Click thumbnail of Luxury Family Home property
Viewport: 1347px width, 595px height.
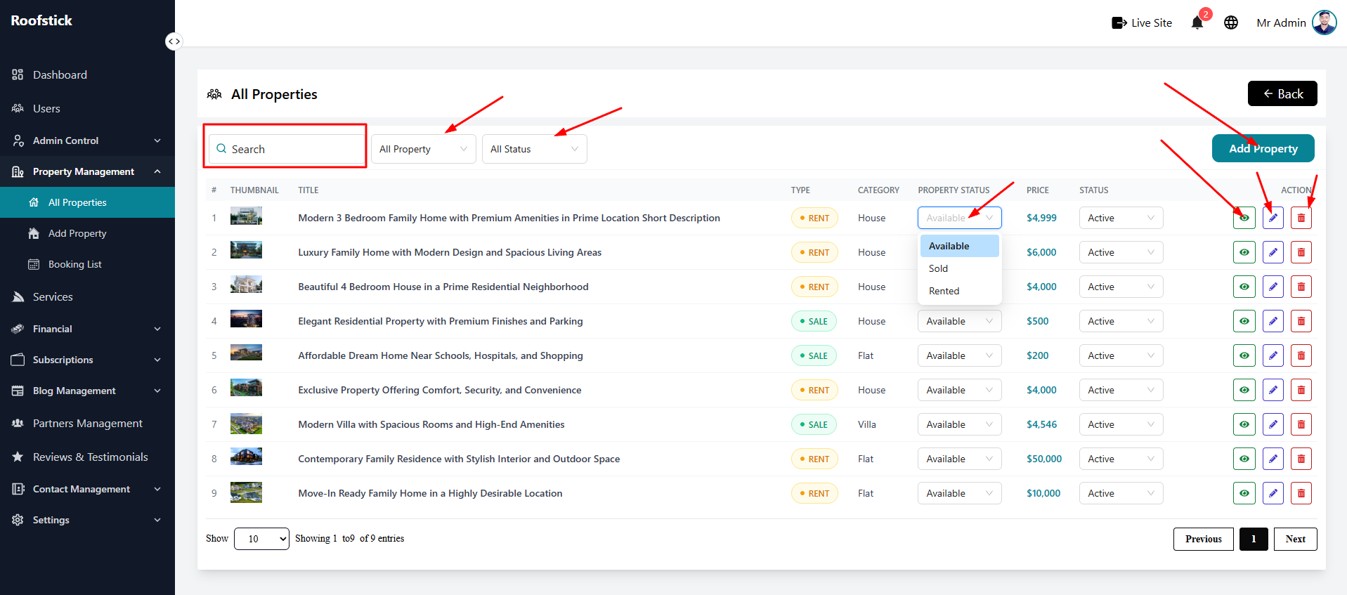pyautogui.click(x=246, y=250)
